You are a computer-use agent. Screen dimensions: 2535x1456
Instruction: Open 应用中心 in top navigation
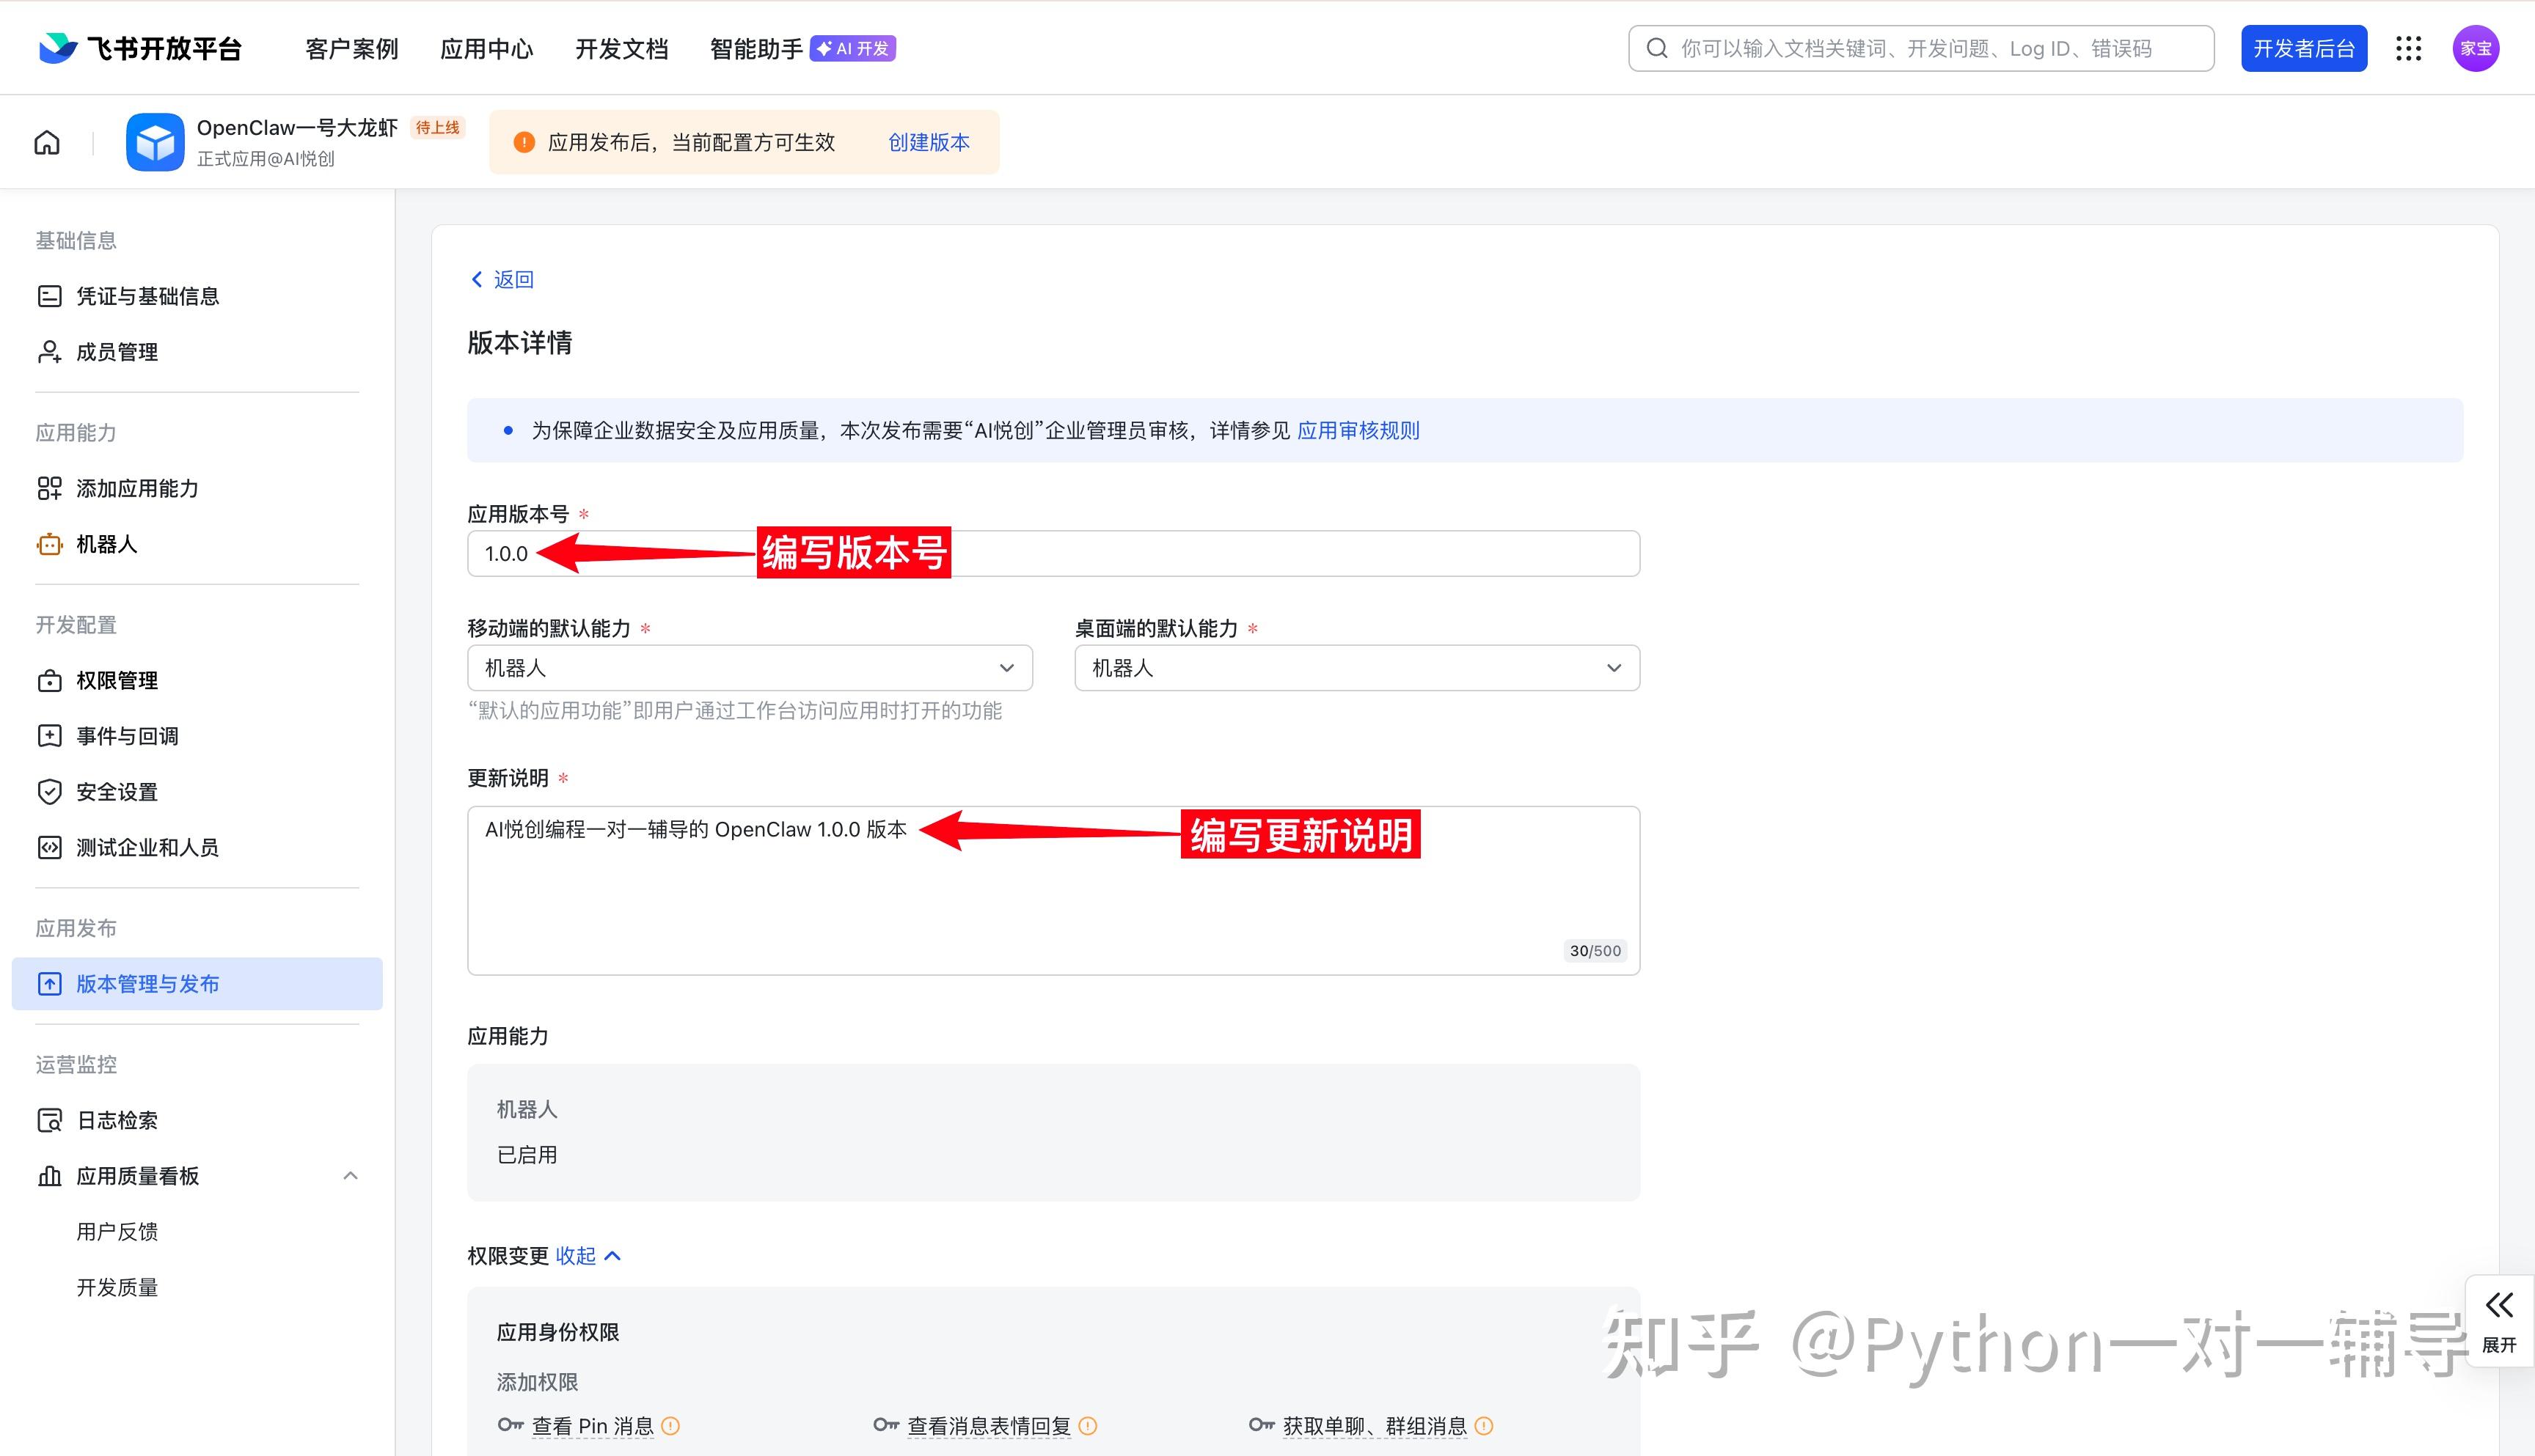[x=486, y=49]
